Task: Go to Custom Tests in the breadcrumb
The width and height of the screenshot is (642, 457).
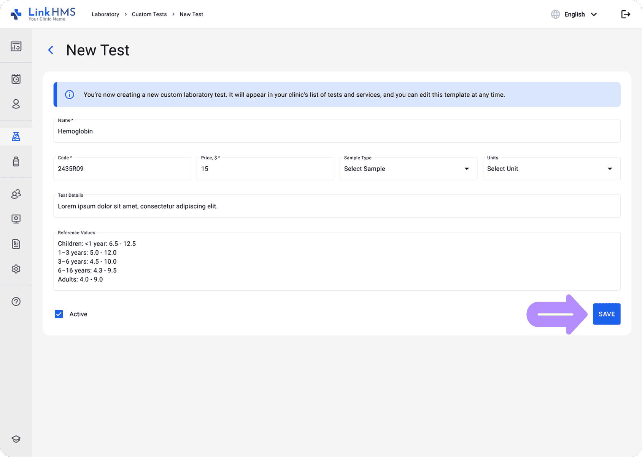Action: (x=149, y=14)
